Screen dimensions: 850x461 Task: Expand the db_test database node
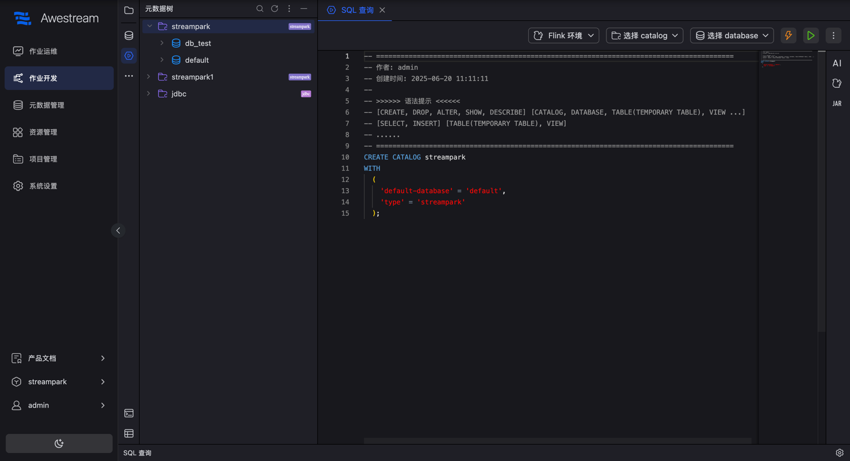click(x=162, y=43)
